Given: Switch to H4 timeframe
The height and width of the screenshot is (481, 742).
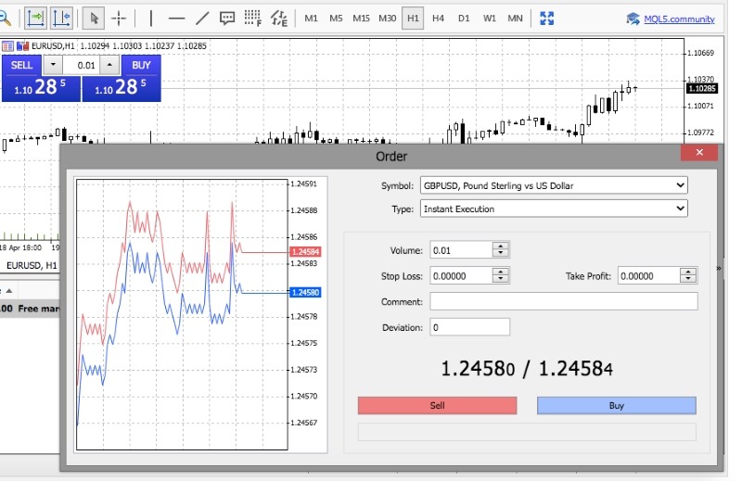Looking at the screenshot, I should [x=438, y=19].
